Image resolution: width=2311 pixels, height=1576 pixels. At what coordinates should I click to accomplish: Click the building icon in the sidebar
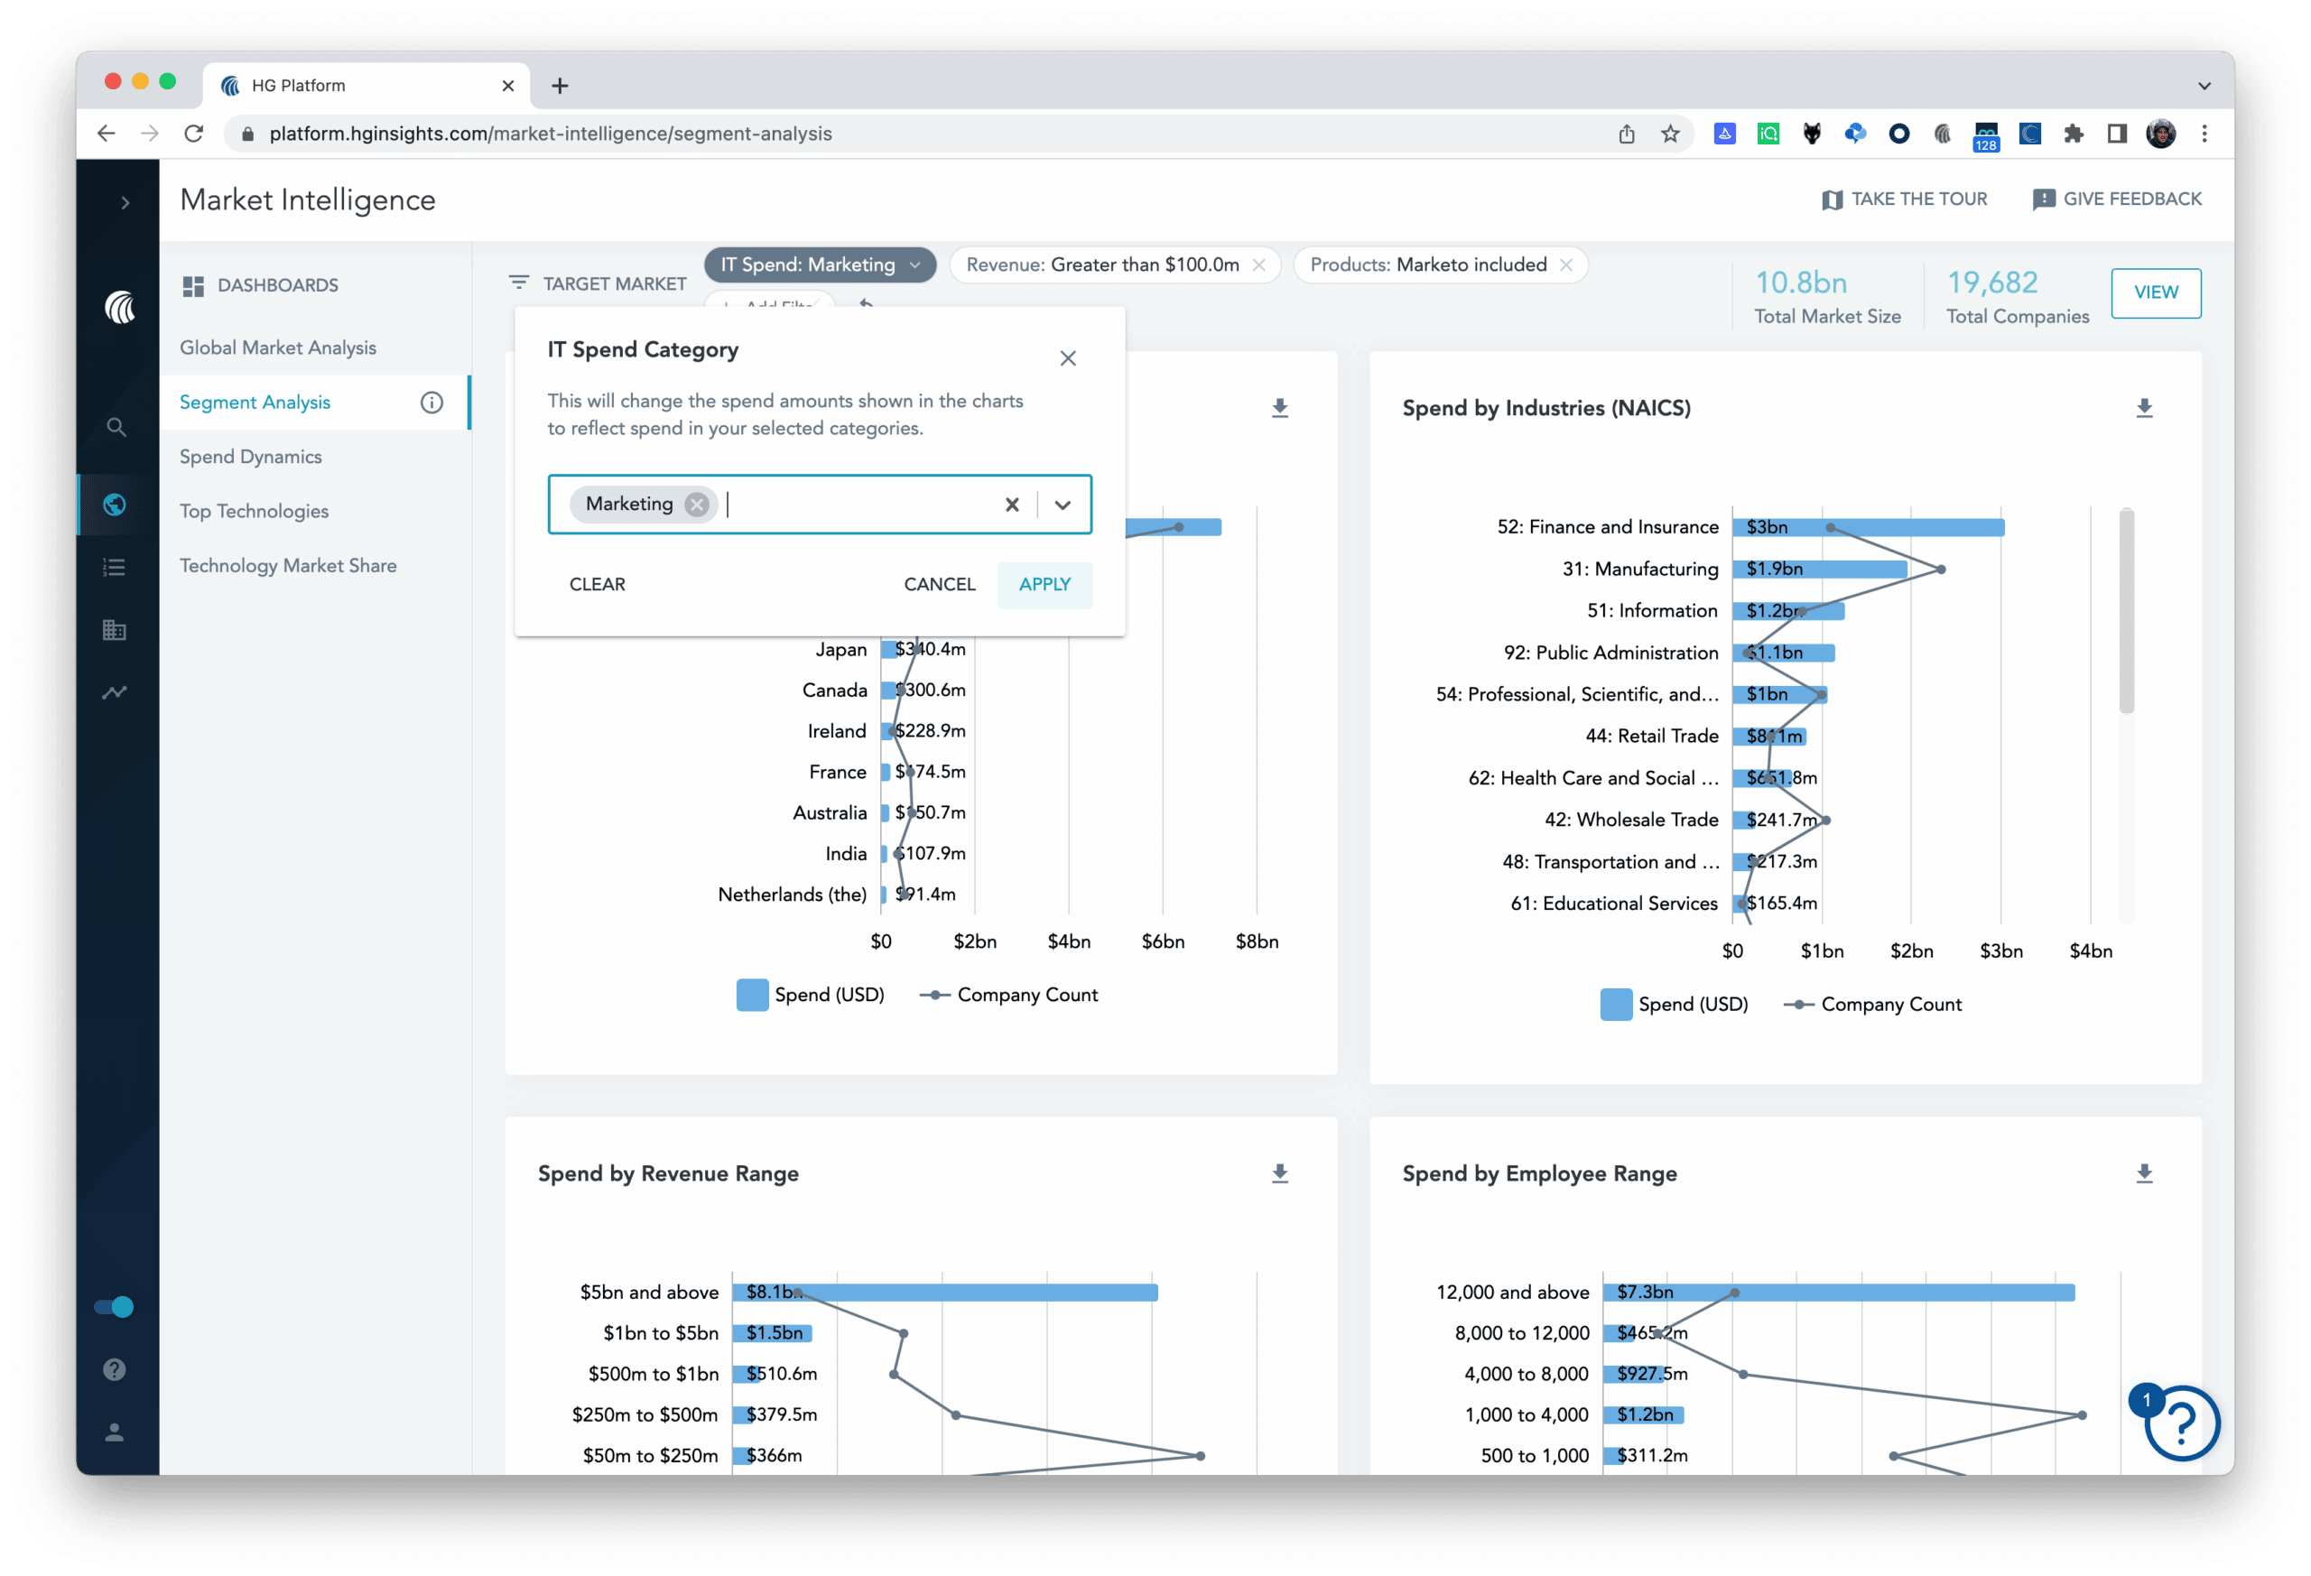[116, 629]
